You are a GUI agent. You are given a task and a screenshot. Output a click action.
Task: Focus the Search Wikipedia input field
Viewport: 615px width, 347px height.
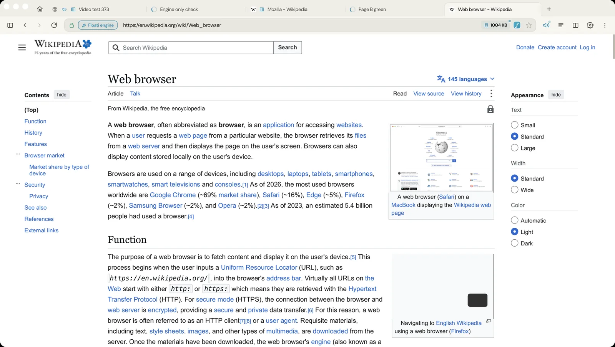[x=191, y=48]
